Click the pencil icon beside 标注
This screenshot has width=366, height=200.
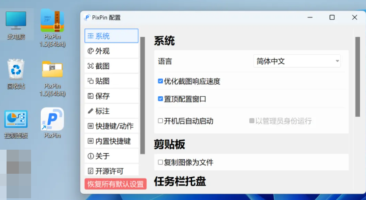91,111
